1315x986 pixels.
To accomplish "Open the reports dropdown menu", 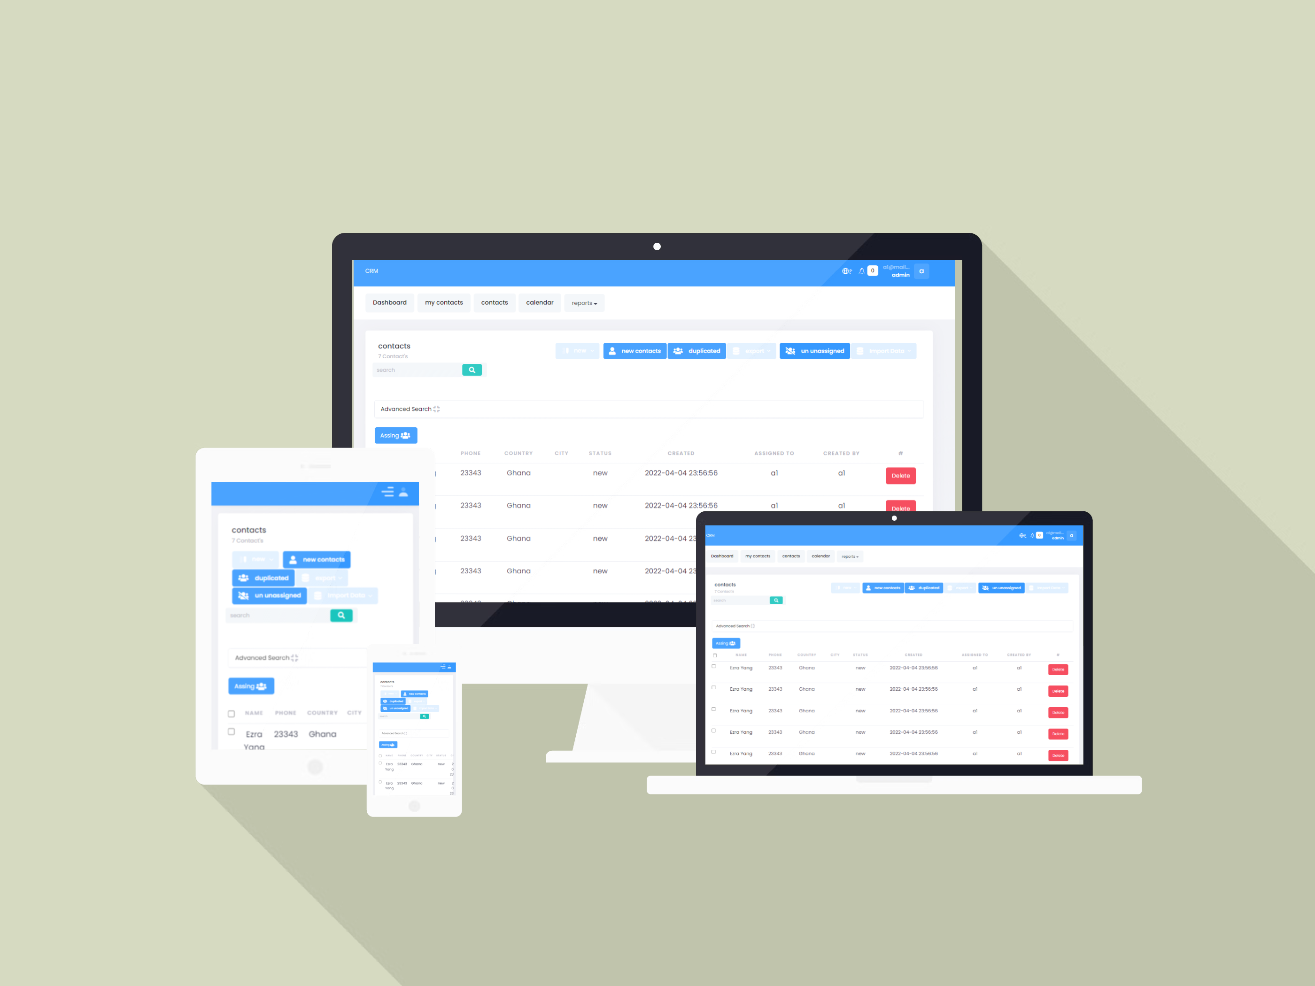I will tap(582, 302).
